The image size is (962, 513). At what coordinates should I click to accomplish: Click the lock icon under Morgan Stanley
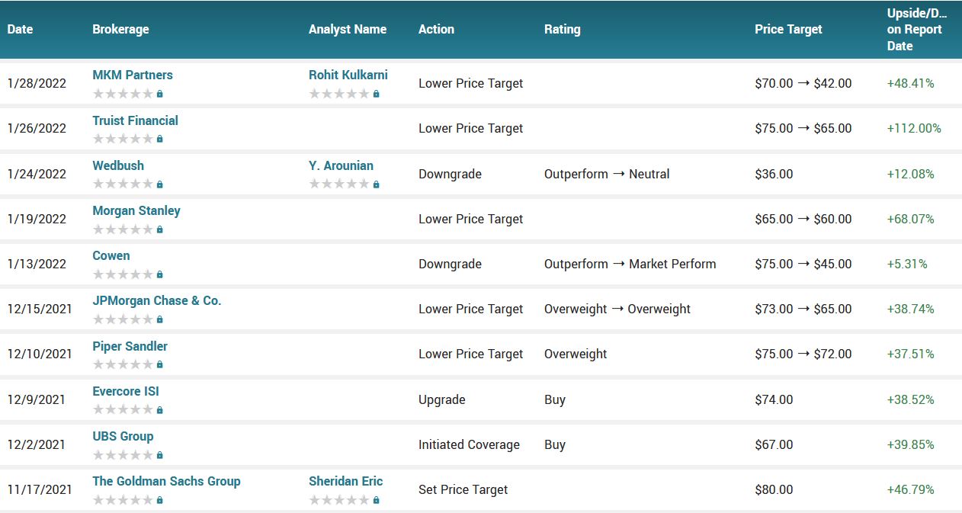(x=159, y=229)
